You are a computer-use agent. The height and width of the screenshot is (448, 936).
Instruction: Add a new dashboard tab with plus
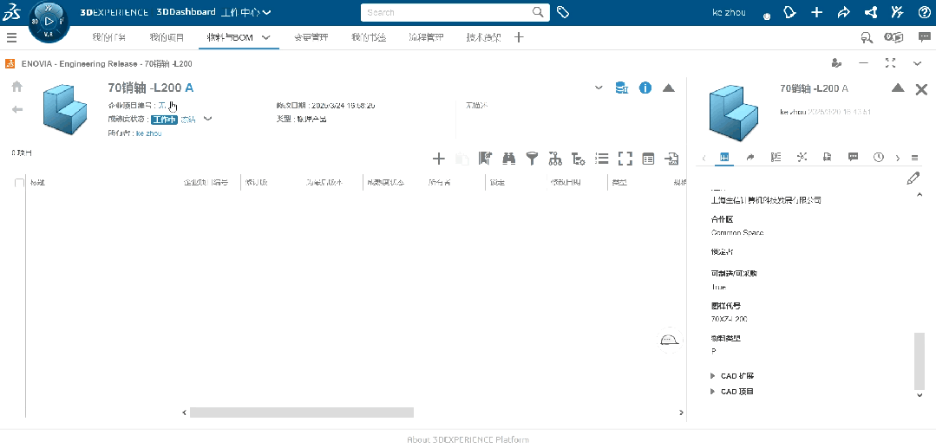519,37
